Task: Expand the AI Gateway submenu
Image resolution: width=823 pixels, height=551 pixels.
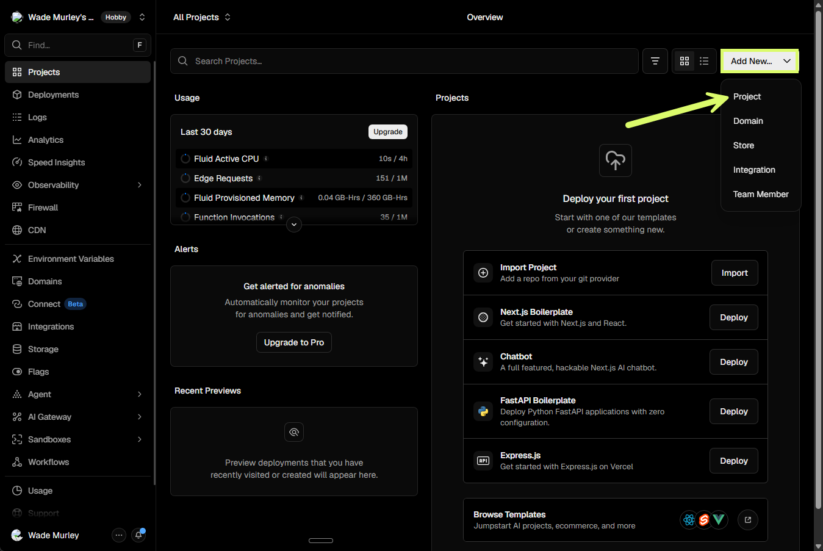Action: (x=140, y=417)
